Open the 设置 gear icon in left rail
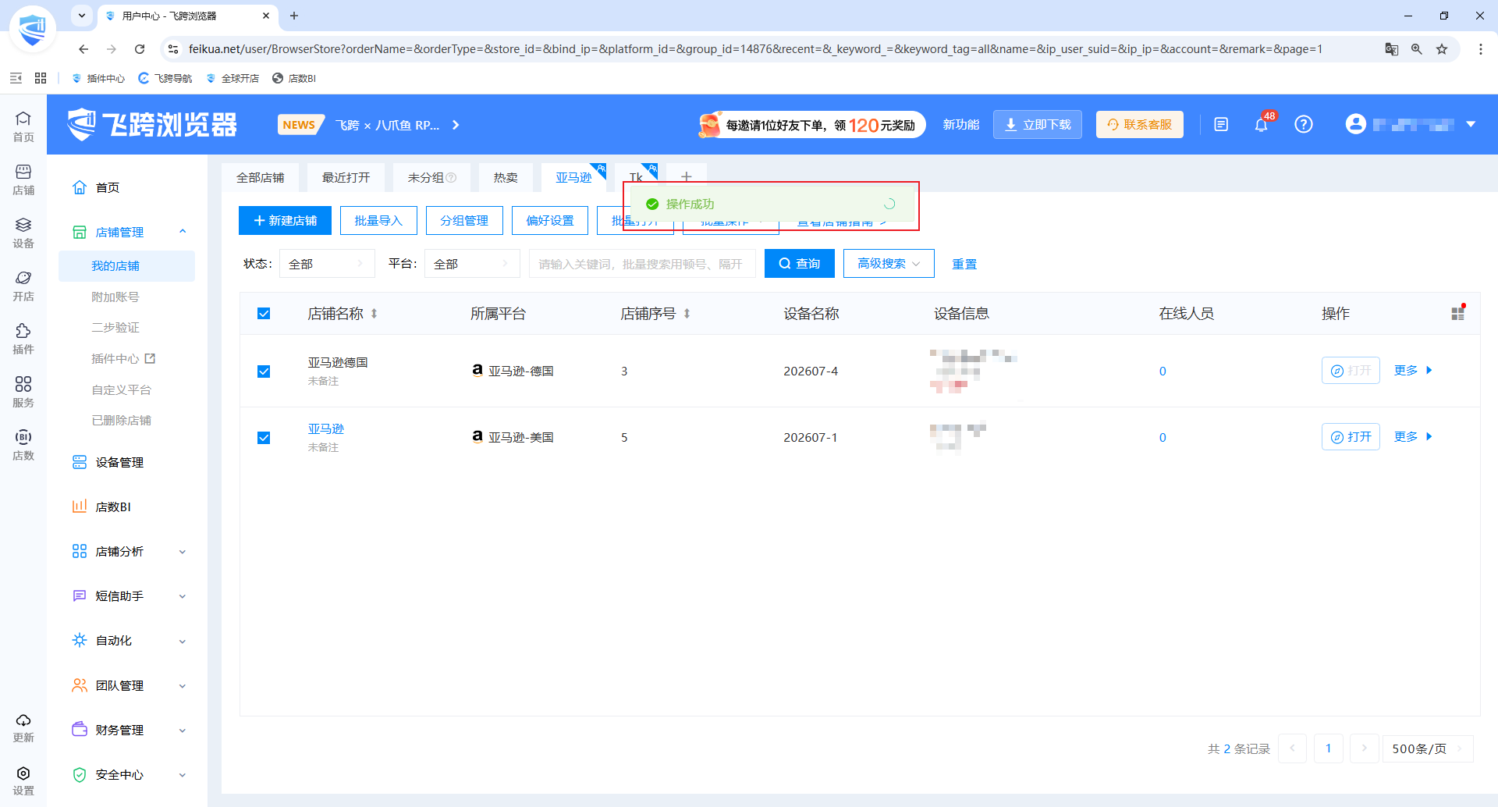The height and width of the screenshot is (807, 1498). 23,780
